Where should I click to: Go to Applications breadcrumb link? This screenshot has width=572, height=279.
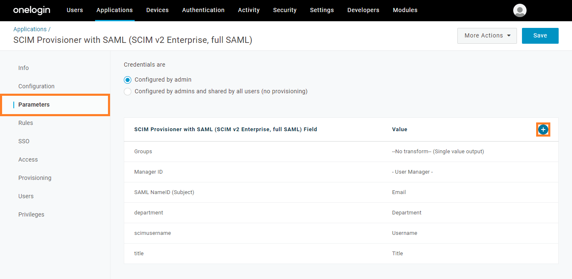30,29
